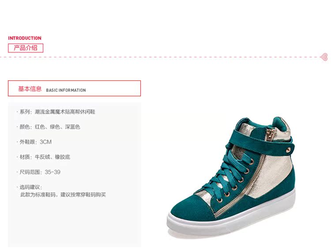Click the INTRODUCTION heading text
This screenshot has height=252, width=331.
tap(25, 38)
